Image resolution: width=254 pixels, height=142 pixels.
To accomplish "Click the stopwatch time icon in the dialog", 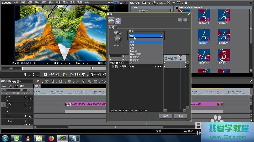I will (x=118, y=21).
